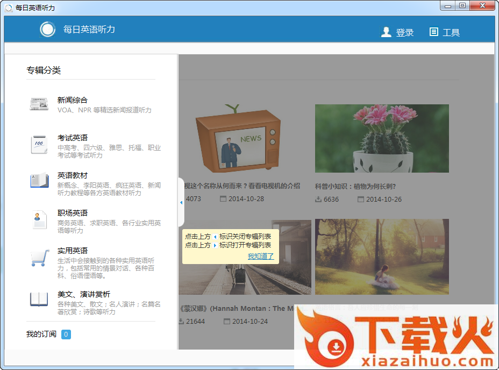Click the subscription count badge showing 0

tap(66, 335)
